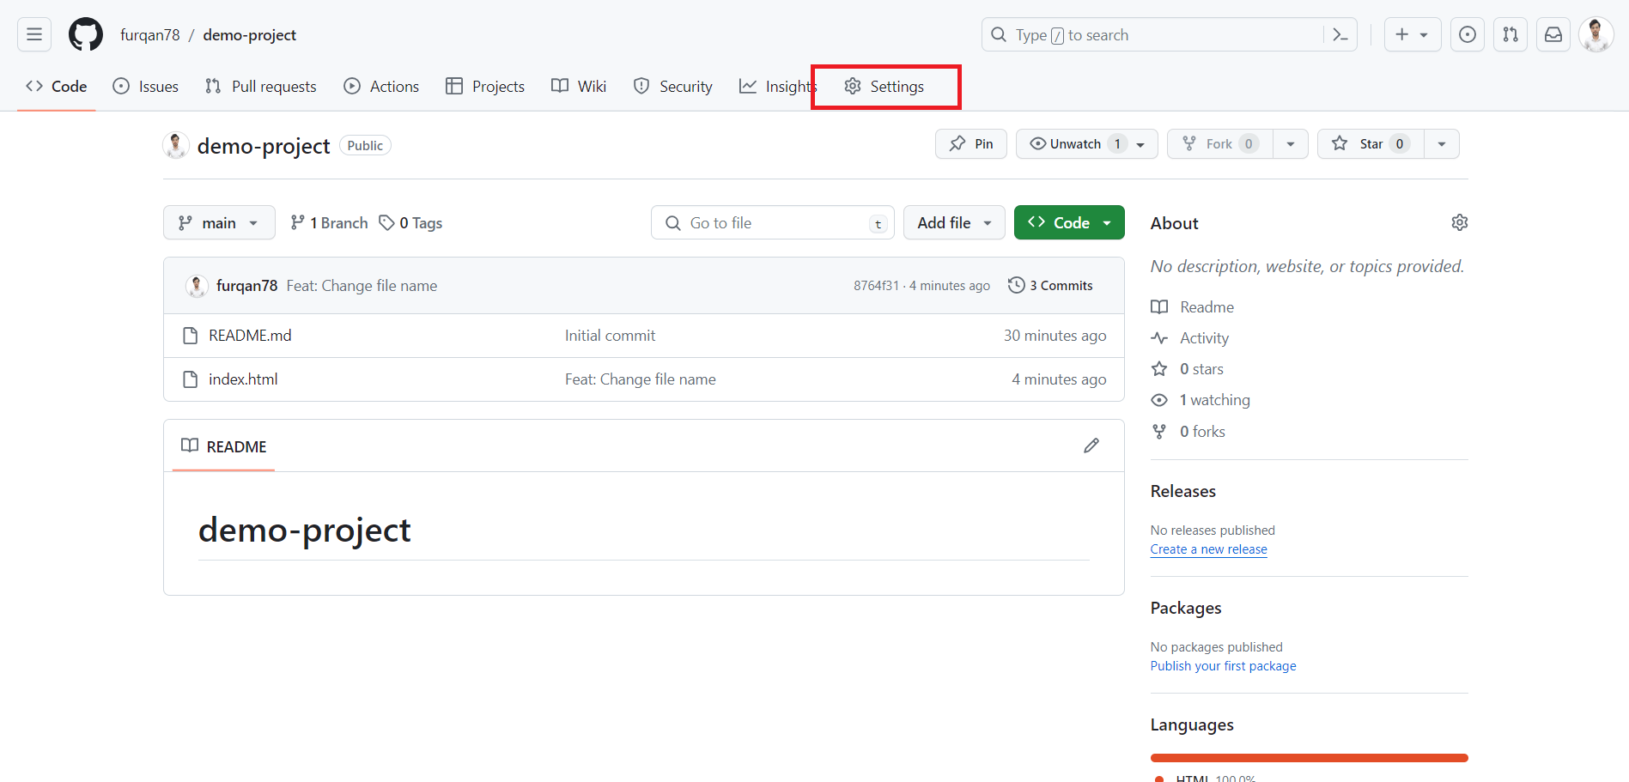Switch to the Settings tab
The height and width of the screenshot is (782, 1629).
click(x=885, y=87)
